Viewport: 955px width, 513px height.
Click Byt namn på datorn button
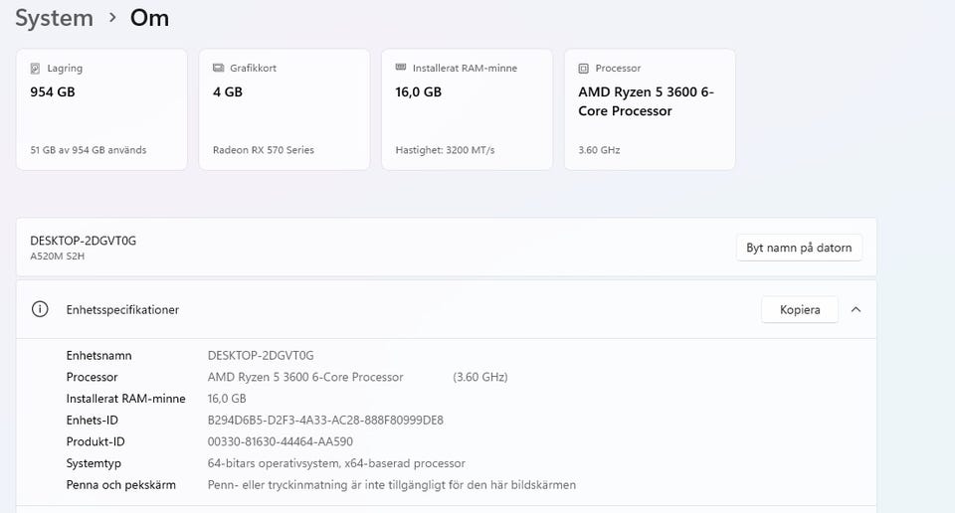pyautogui.click(x=799, y=248)
